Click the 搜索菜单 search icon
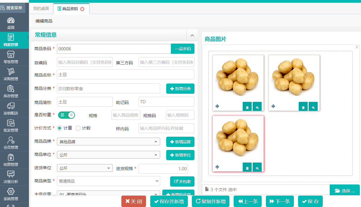Screen dimensions: 361x207 pyautogui.click(x=2, y=8)
